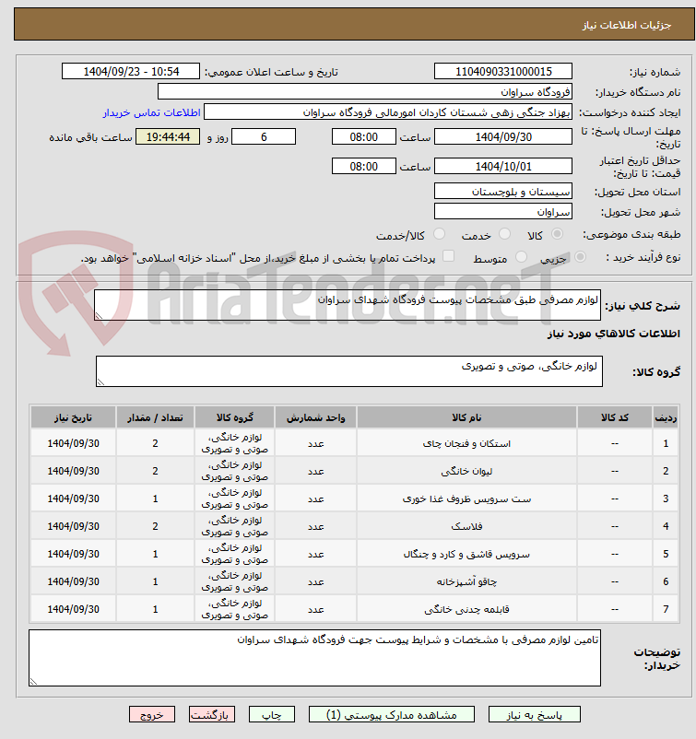Image resolution: width=696 pixels, height=739 pixels.
Task: Toggle the اسناد خزانه اسلامی payment checkbox
Action: pyautogui.click(x=448, y=256)
